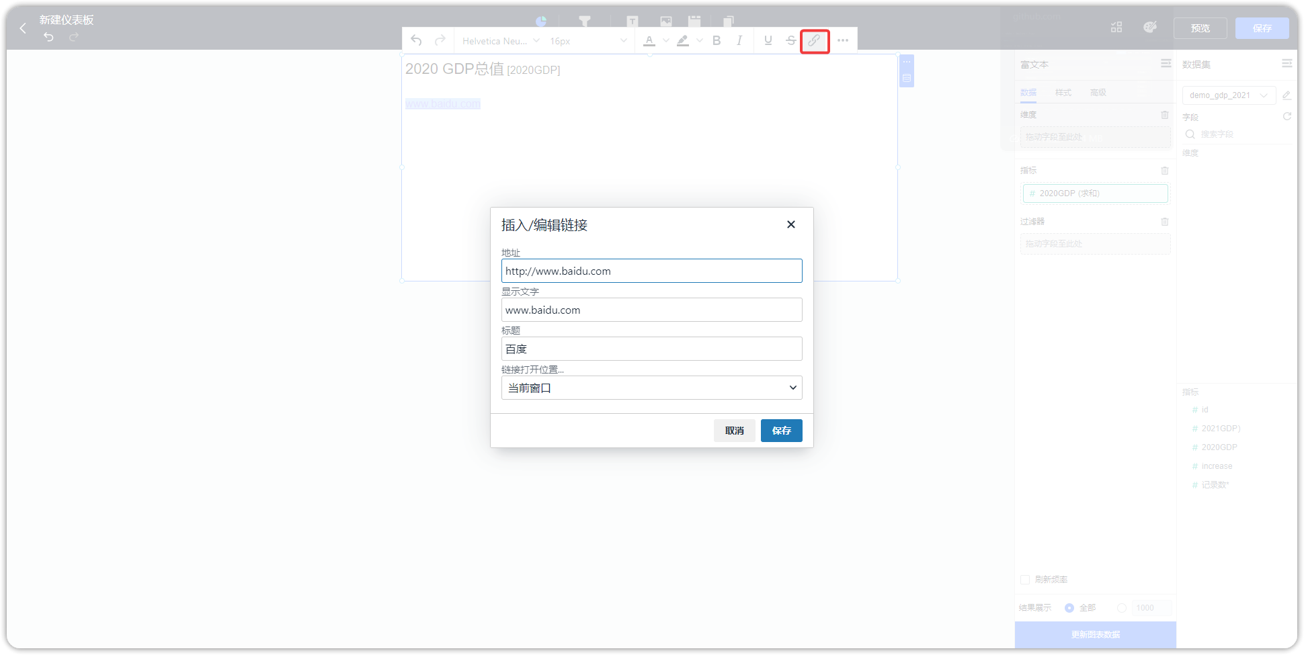Select the radio button beside the 1000 field
This screenshot has width=1304, height=655.
coord(1121,608)
